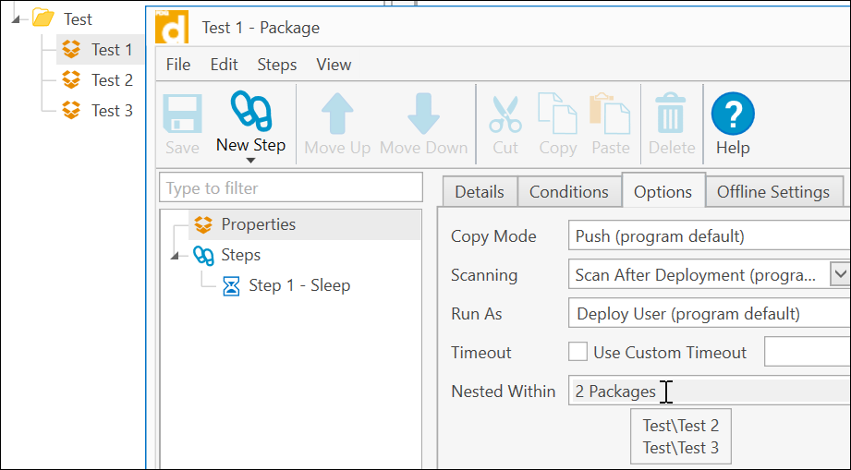Open the Scanning dropdown arrow
Image resolution: width=851 pixels, height=470 pixels.
(839, 274)
